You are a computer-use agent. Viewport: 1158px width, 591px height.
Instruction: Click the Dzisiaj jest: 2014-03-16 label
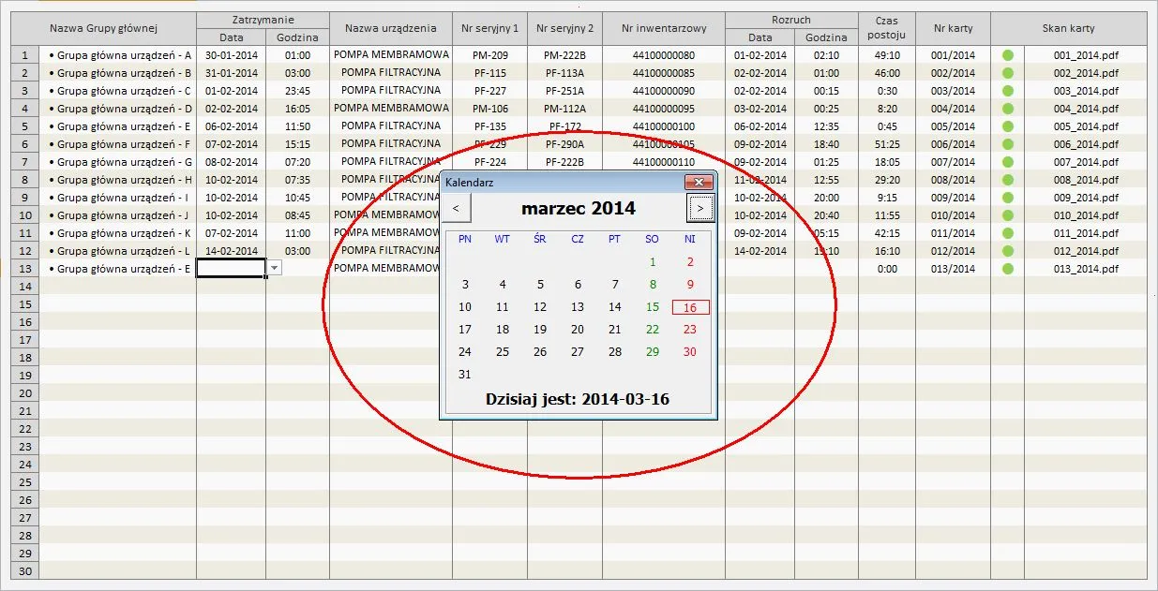(578, 398)
